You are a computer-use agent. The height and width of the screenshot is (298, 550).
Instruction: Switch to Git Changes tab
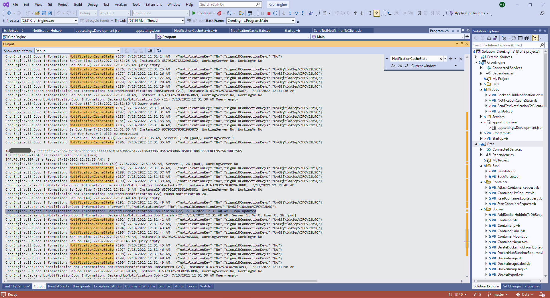pyautogui.click(x=512, y=286)
